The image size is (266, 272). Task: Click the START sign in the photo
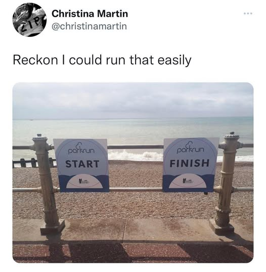(x=82, y=165)
